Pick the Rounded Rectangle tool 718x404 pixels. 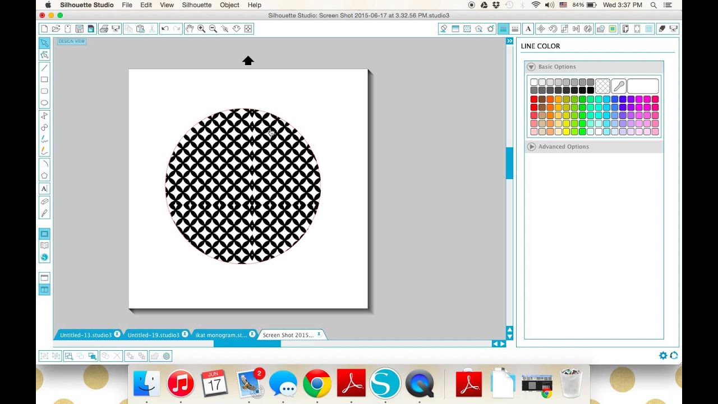(44, 91)
